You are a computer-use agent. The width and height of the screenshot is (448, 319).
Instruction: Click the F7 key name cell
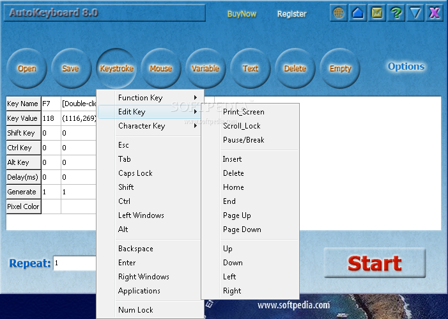[51, 104]
